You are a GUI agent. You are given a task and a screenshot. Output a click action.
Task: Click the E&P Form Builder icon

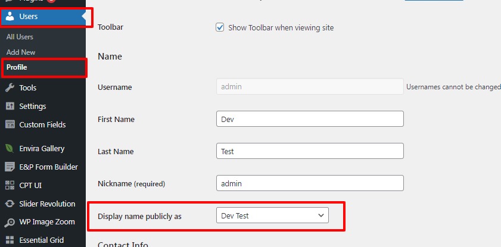click(x=10, y=167)
